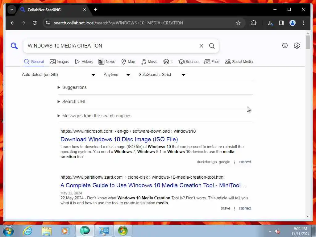This screenshot has width=316, height=237.
Task: Click the SearXNG magnifier logo
Action: (14, 46)
